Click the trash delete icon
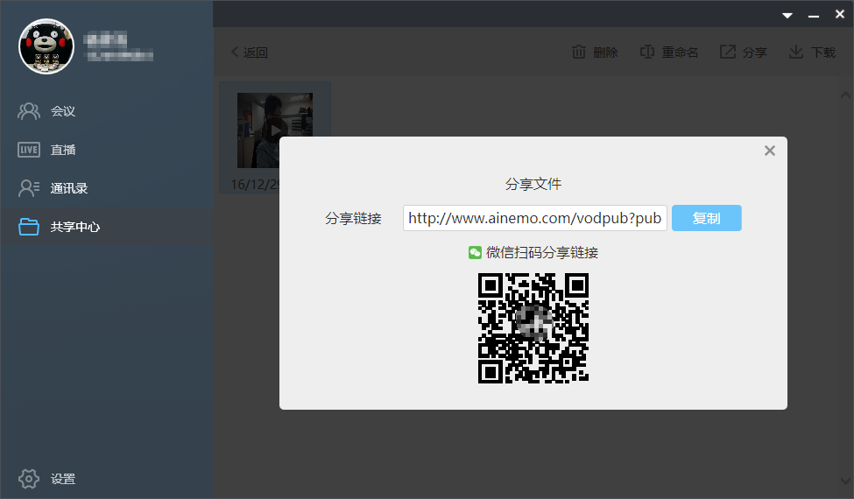 tap(578, 52)
